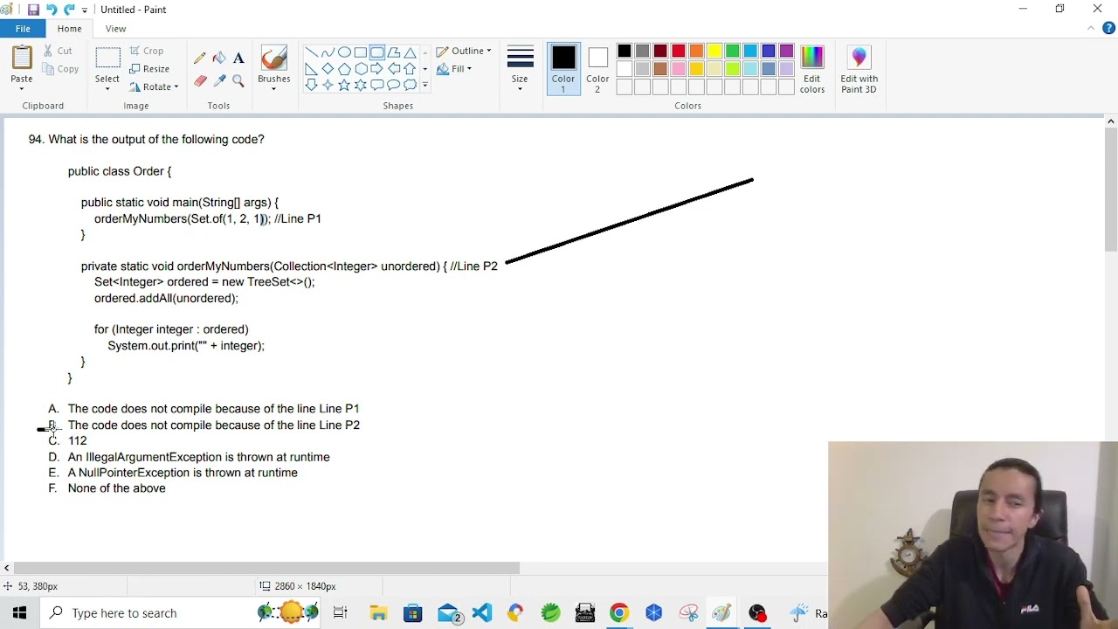
Task: Open the File menu
Action: click(23, 29)
